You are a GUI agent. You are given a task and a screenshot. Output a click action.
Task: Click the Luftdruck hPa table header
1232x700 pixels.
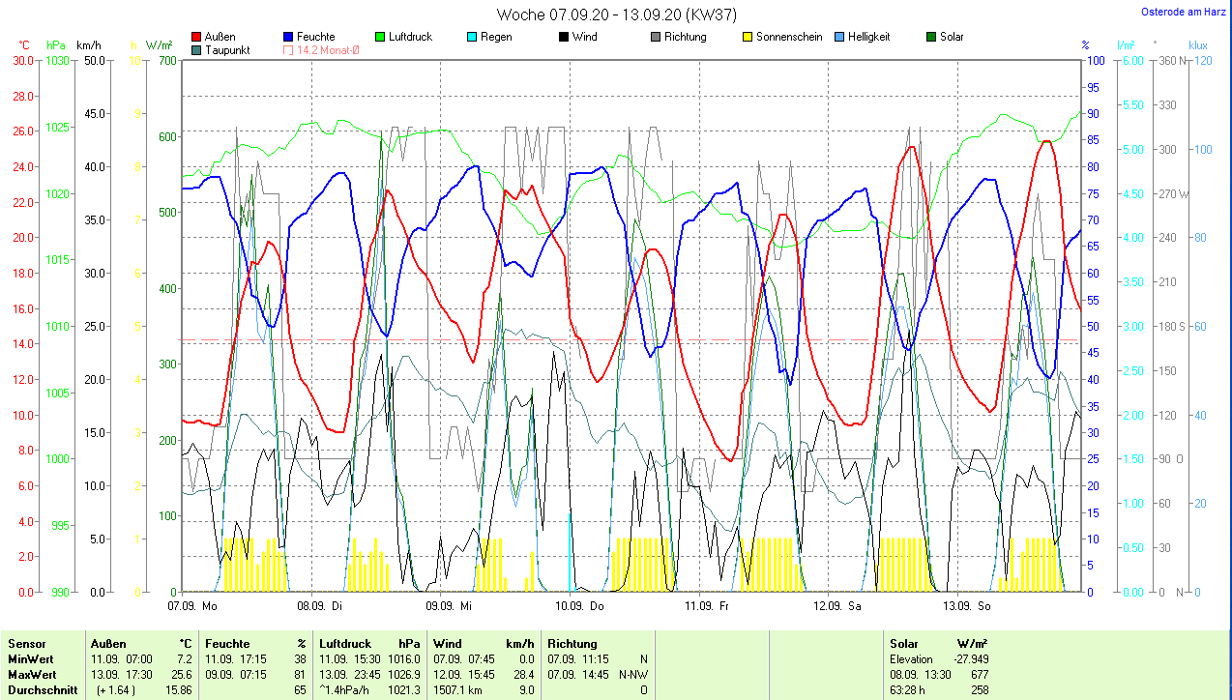[x=369, y=643]
